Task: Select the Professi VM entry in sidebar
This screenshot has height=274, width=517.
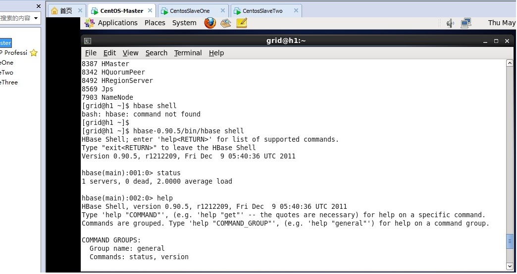Action: tap(14, 52)
